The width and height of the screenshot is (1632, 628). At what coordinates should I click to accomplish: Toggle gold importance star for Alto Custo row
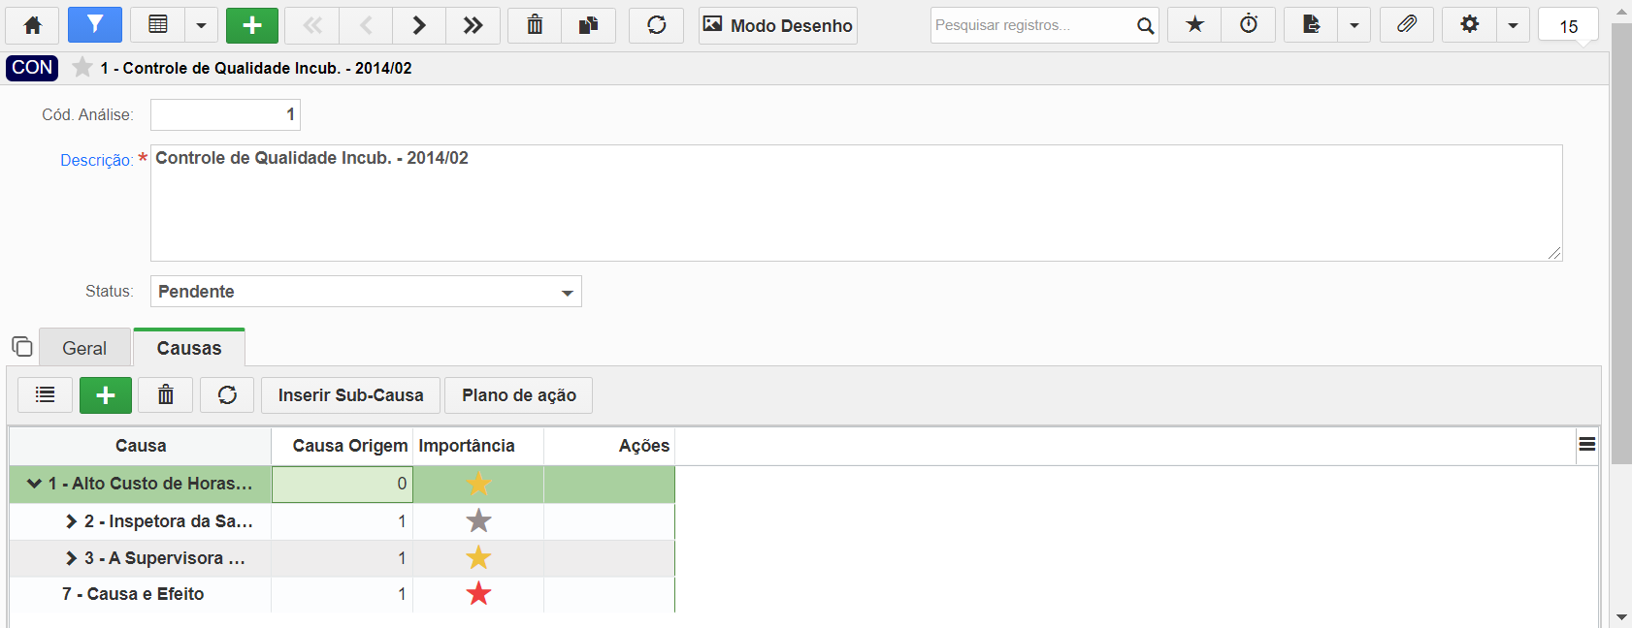[478, 484]
